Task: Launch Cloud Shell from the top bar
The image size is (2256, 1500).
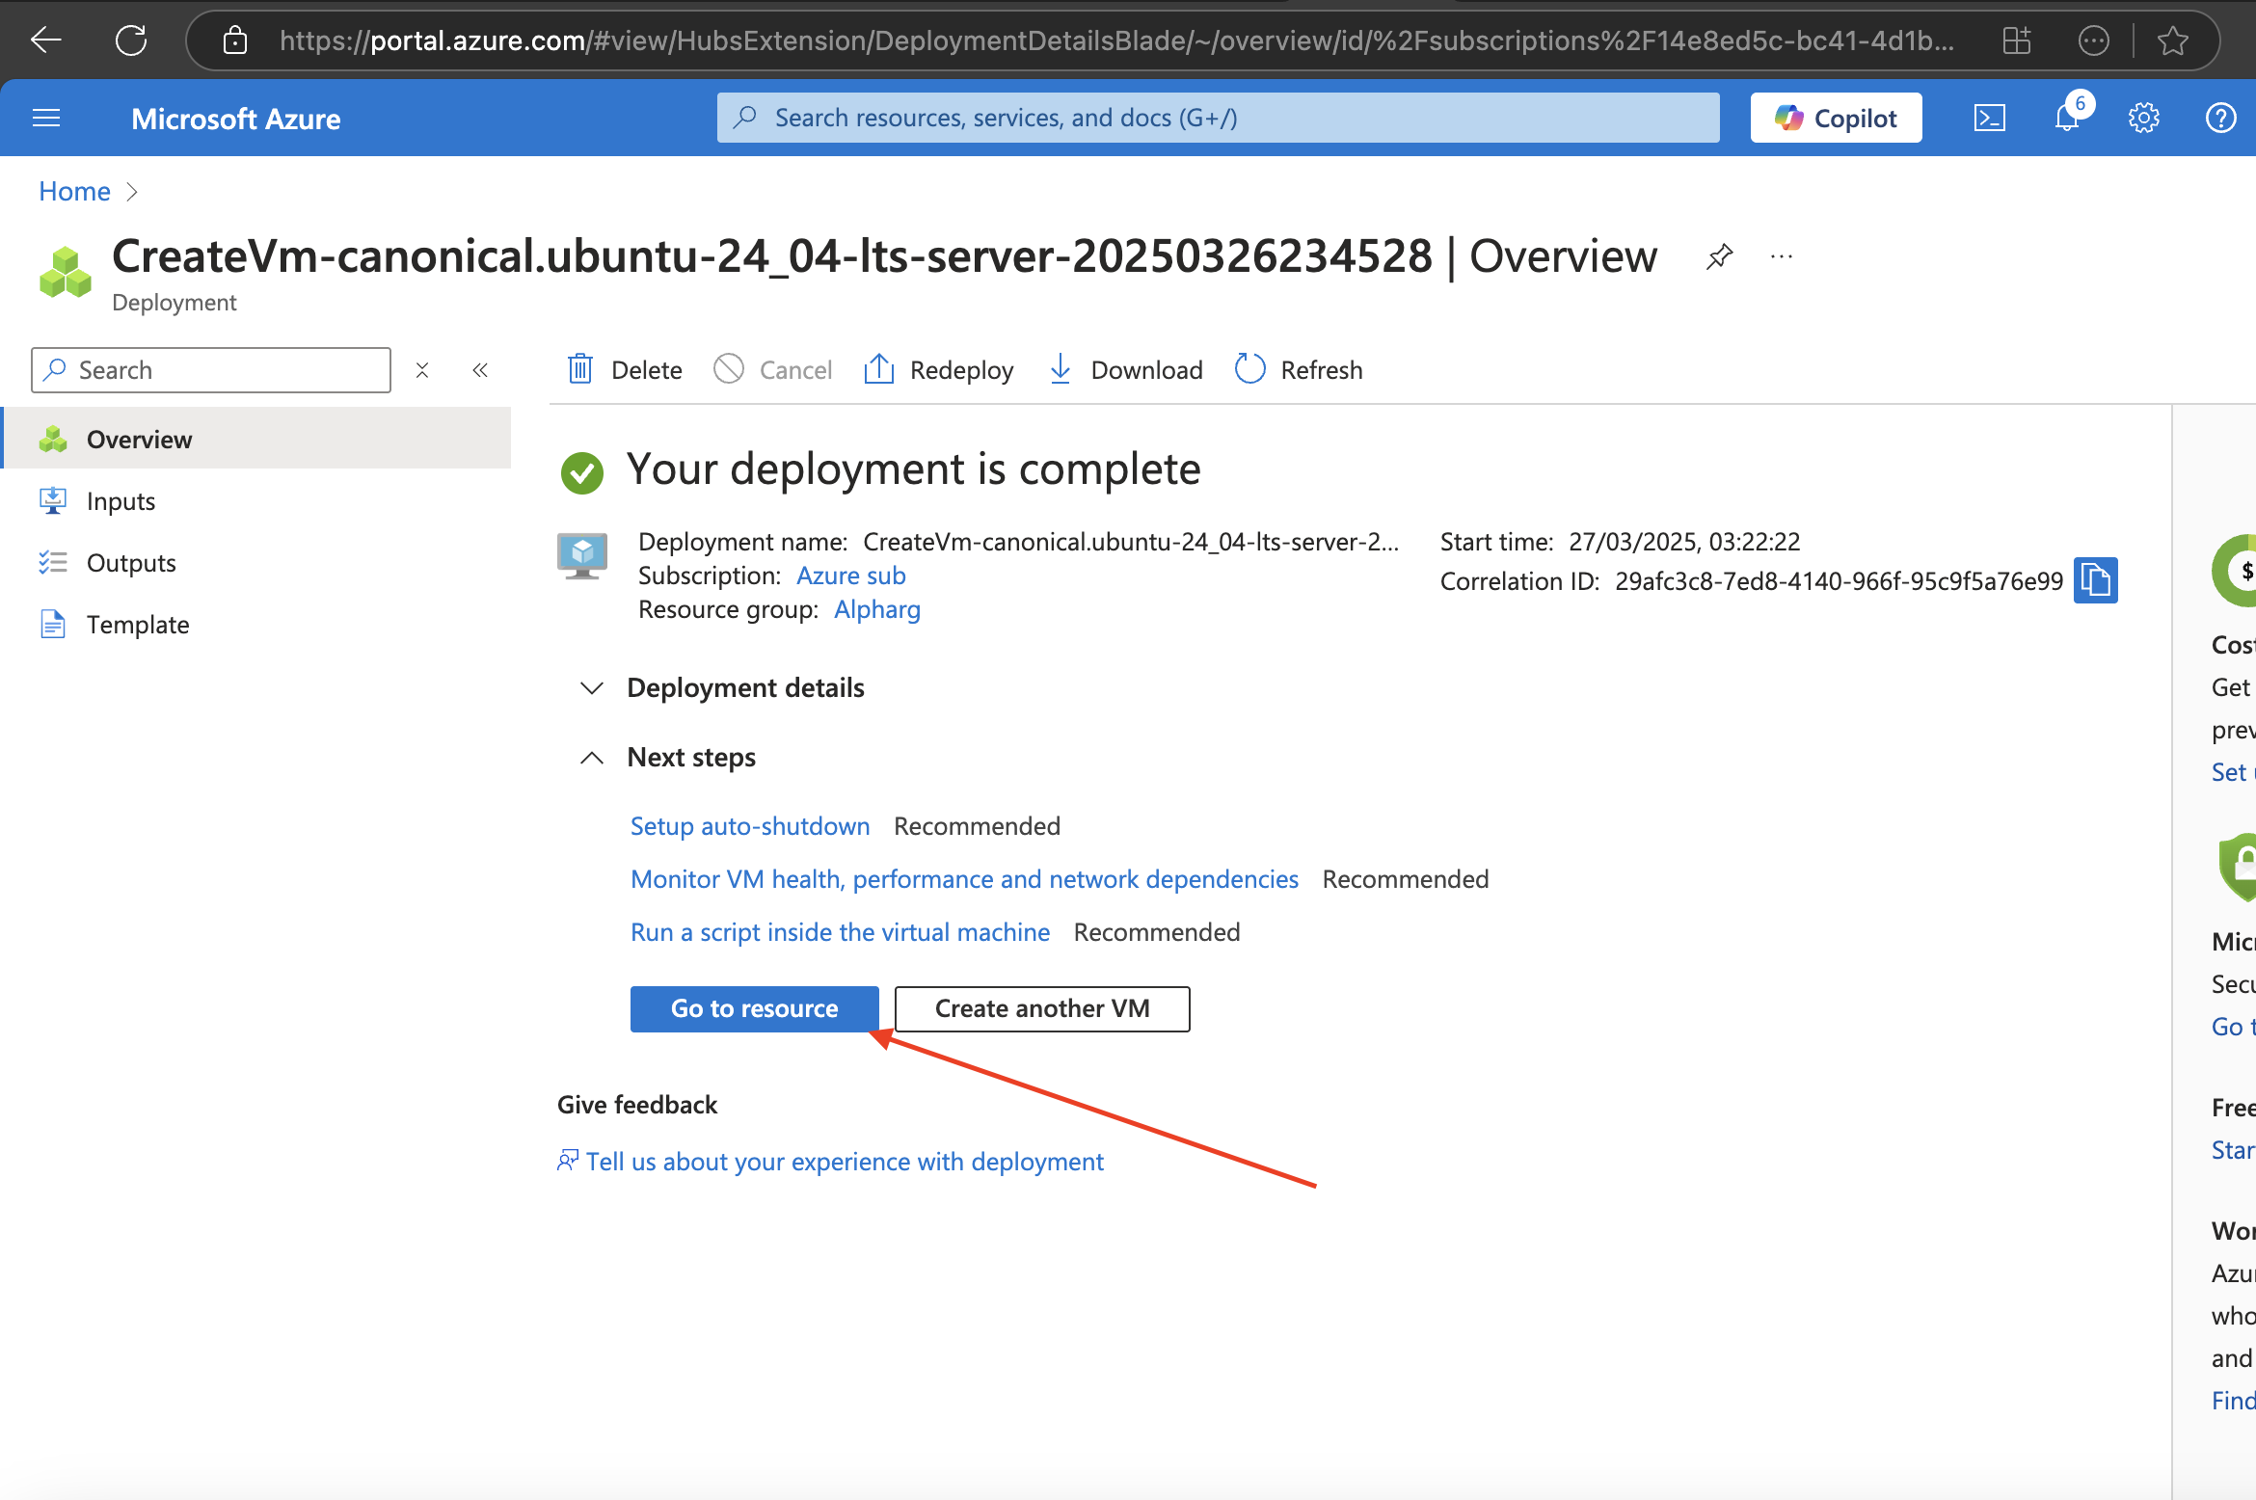Action: pyautogui.click(x=1990, y=119)
